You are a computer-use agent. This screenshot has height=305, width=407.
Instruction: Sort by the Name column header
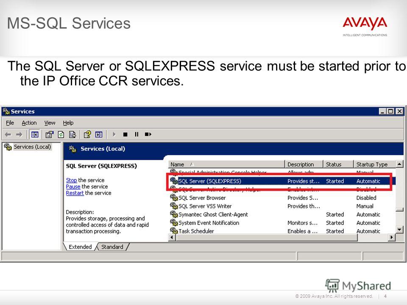click(226, 164)
